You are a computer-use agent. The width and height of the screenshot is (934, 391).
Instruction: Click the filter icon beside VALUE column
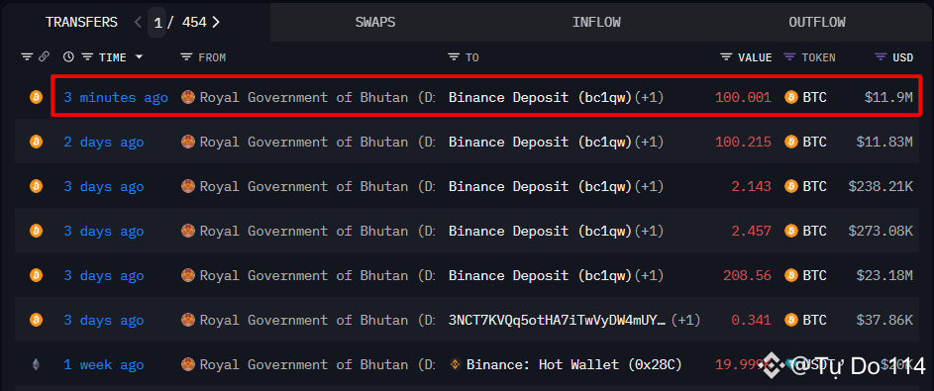pos(726,57)
